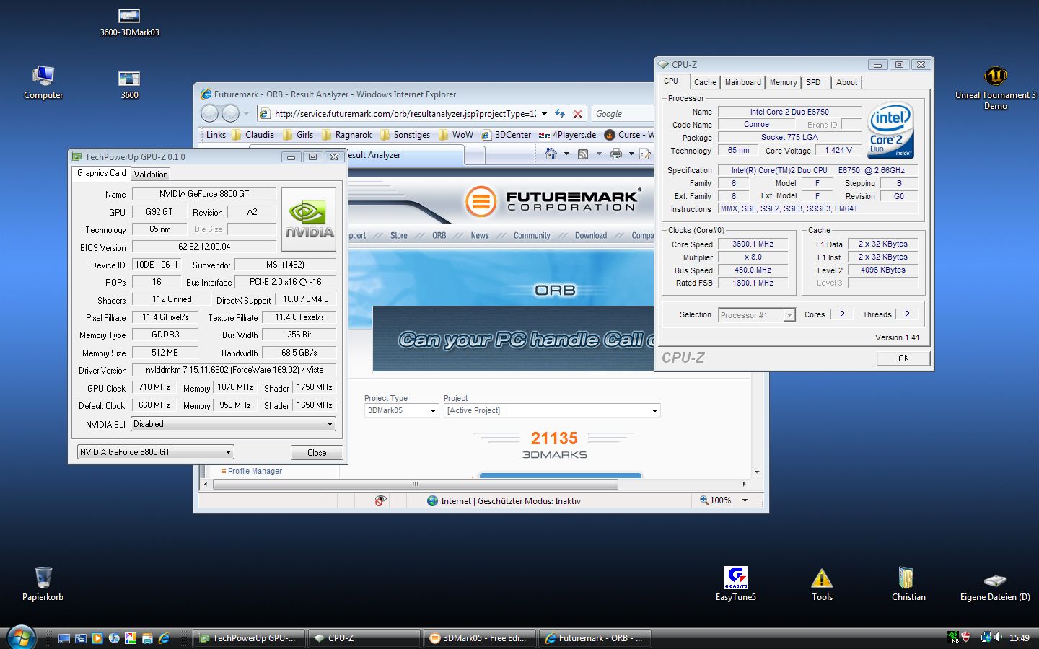Open the Christian desktop folder

click(908, 583)
